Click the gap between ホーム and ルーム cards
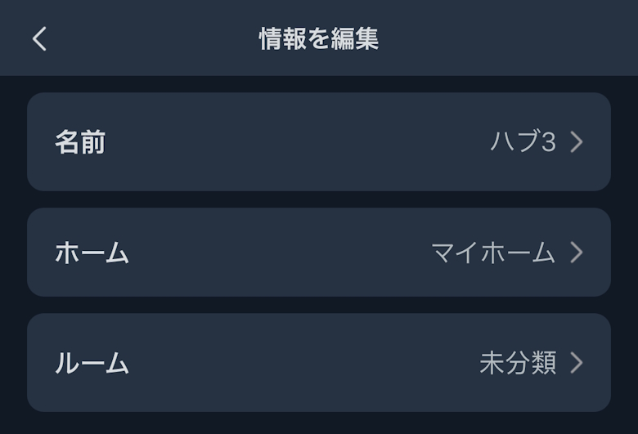The image size is (638, 434). 319,305
